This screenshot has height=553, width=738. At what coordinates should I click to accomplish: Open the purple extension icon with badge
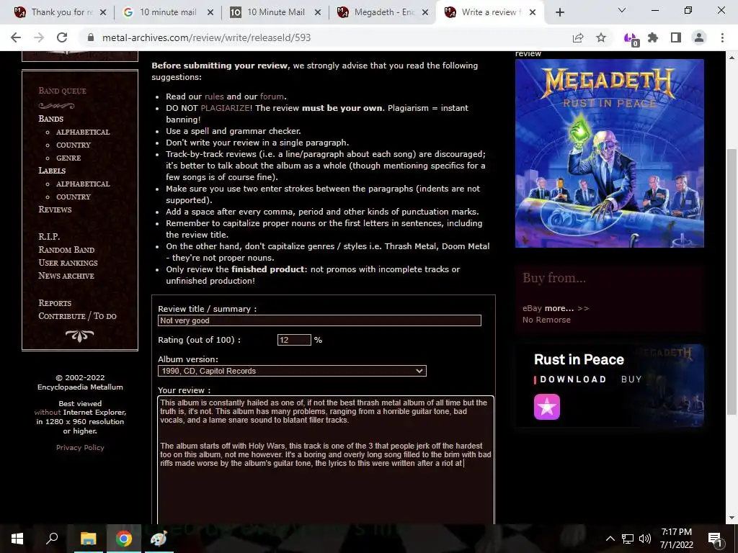[x=631, y=38]
